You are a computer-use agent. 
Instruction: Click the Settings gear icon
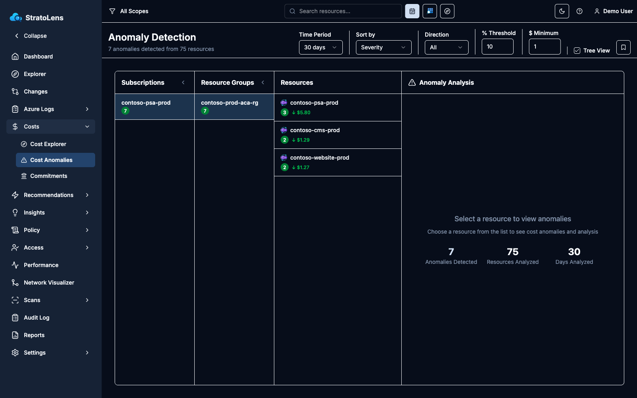[15, 353]
